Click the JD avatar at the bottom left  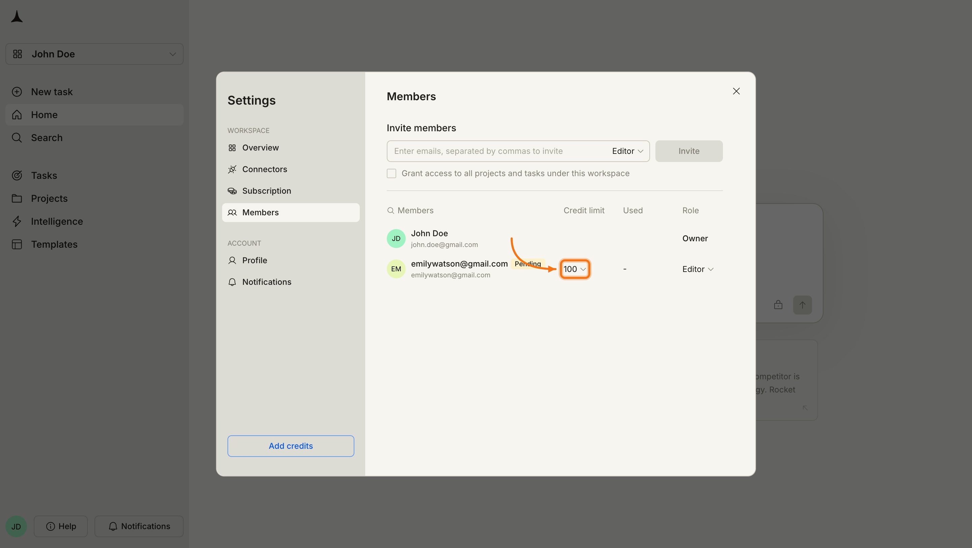16,526
